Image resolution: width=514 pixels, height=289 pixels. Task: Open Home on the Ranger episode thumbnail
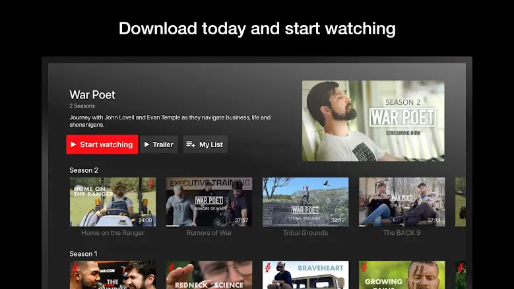tap(113, 202)
